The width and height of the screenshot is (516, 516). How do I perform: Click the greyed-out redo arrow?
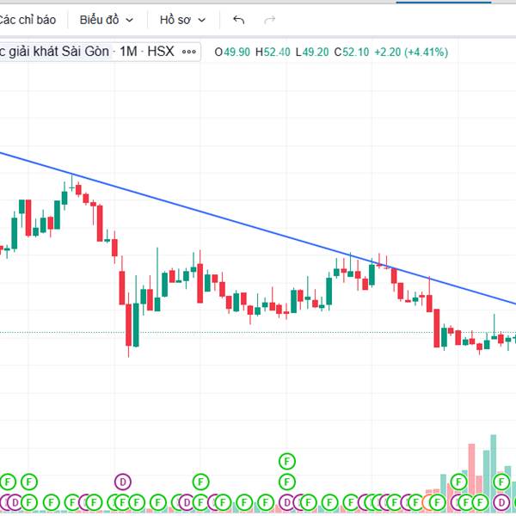click(x=269, y=20)
